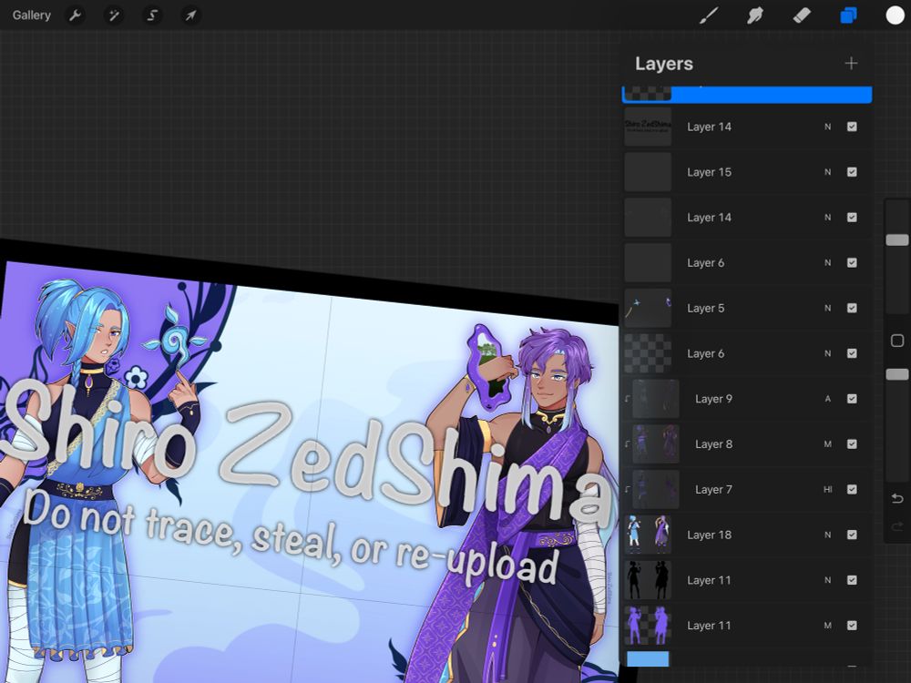Tap the Layers panel title
Image resolution: width=911 pixels, height=683 pixels.
pyautogui.click(x=664, y=64)
